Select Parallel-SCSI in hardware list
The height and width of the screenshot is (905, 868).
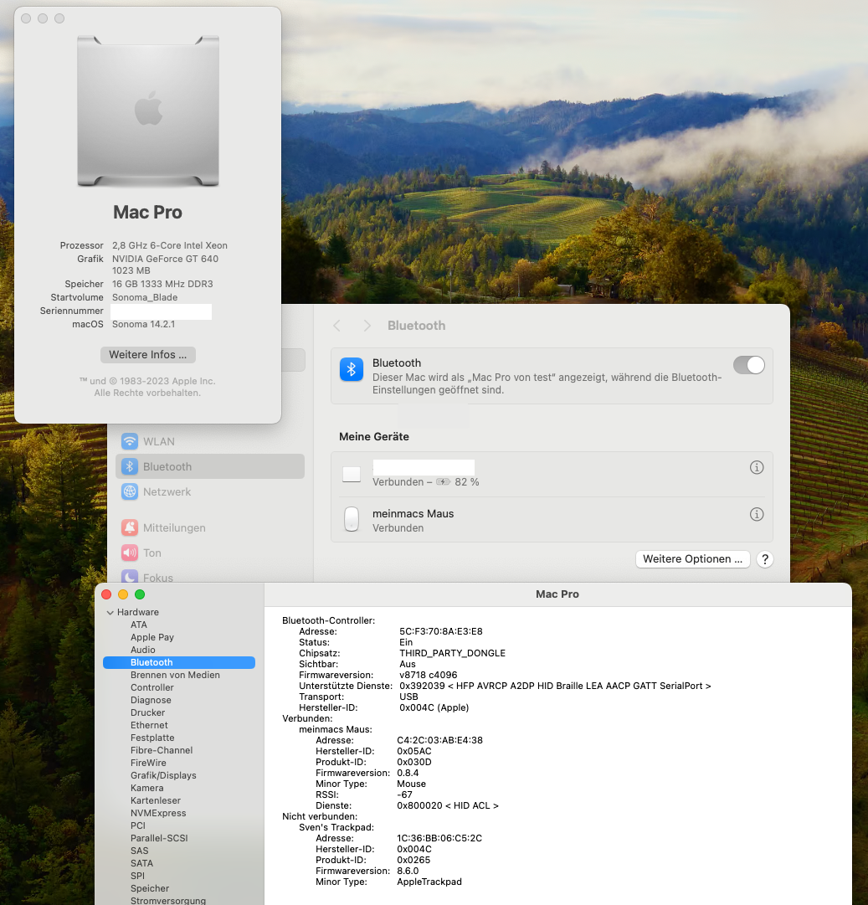(x=159, y=838)
